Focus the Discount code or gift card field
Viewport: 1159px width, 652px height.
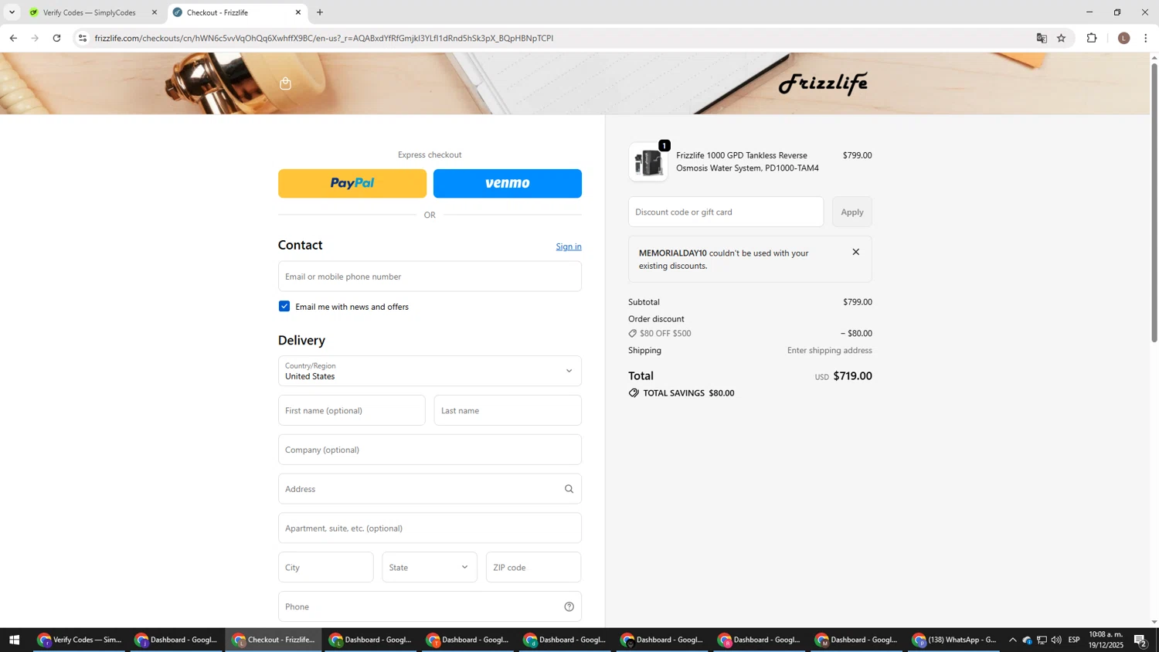point(726,212)
